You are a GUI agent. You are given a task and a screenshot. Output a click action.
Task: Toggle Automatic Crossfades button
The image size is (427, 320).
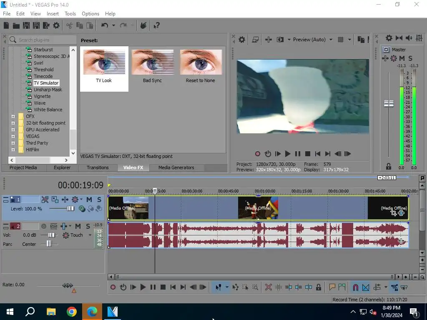(x=366, y=287)
